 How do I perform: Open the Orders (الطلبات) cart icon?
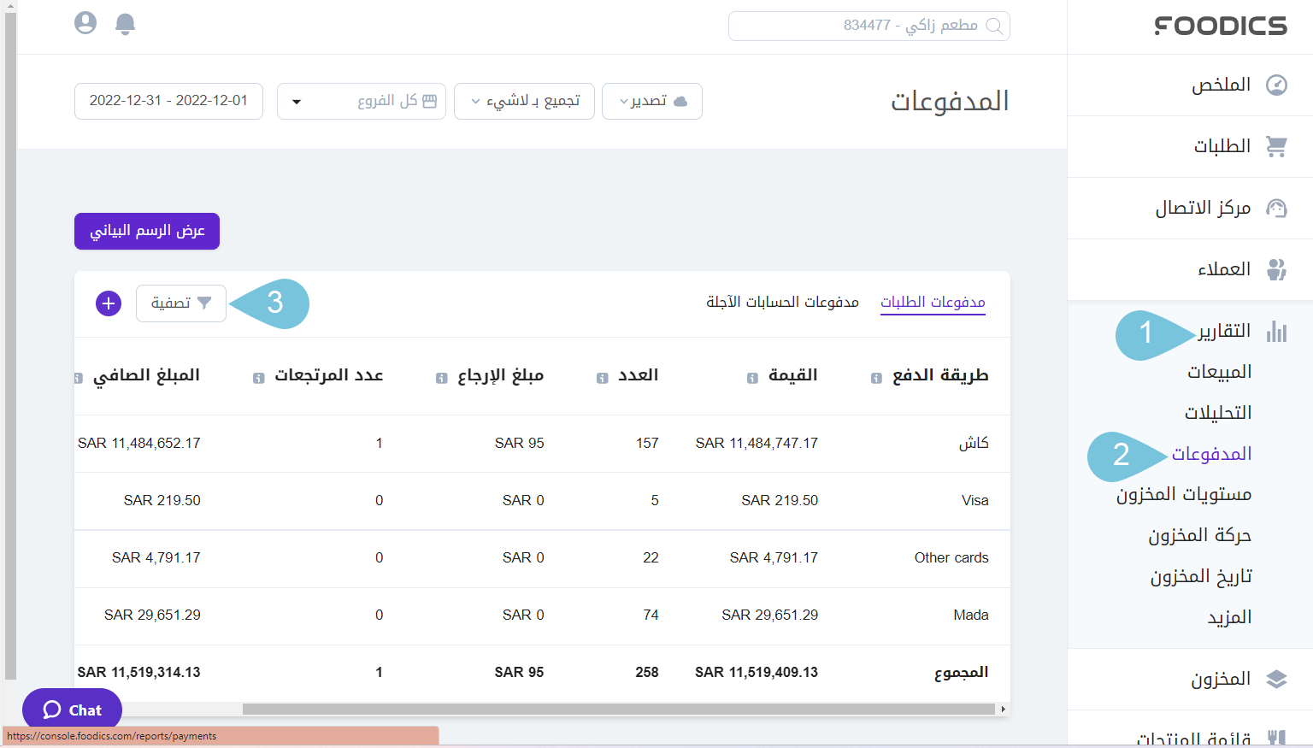click(1277, 146)
